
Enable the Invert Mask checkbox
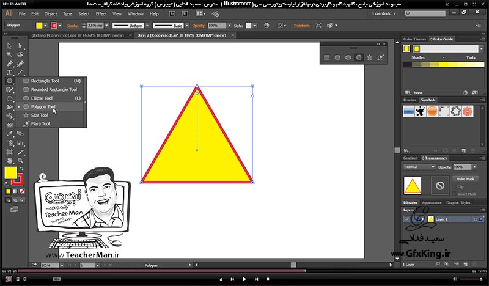(455, 194)
